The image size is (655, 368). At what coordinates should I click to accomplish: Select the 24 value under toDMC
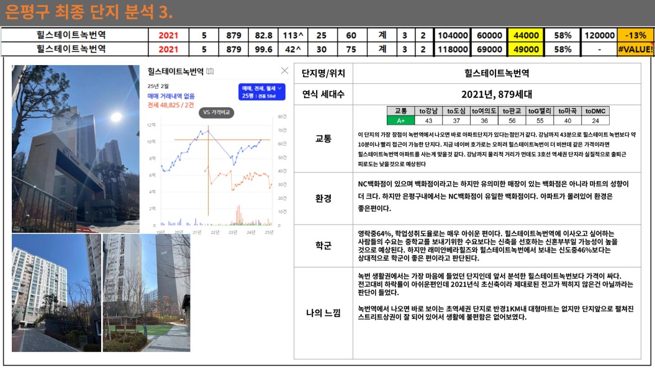pyautogui.click(x=595, y=121)
